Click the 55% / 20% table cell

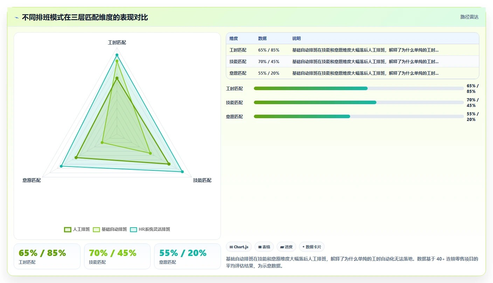tap(269, 73)
